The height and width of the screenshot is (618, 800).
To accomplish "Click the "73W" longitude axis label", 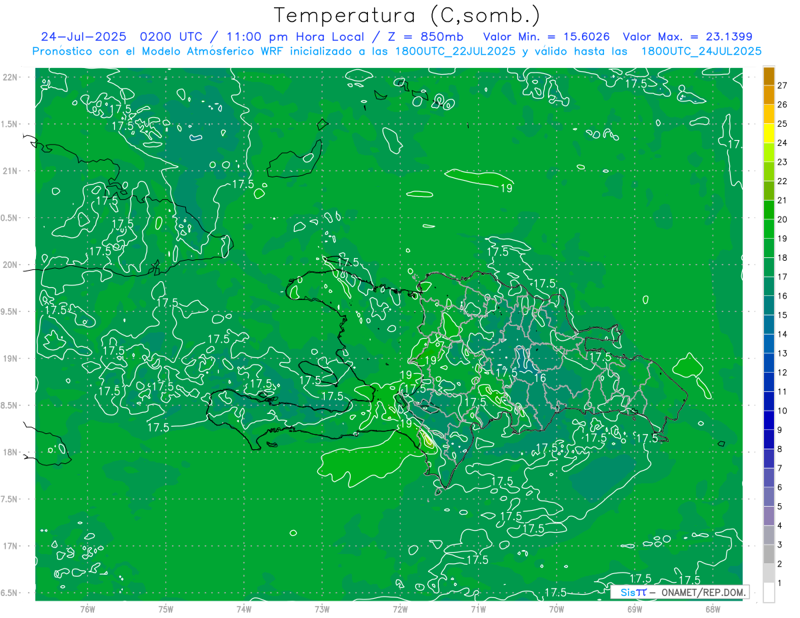I will click(322, 609).
